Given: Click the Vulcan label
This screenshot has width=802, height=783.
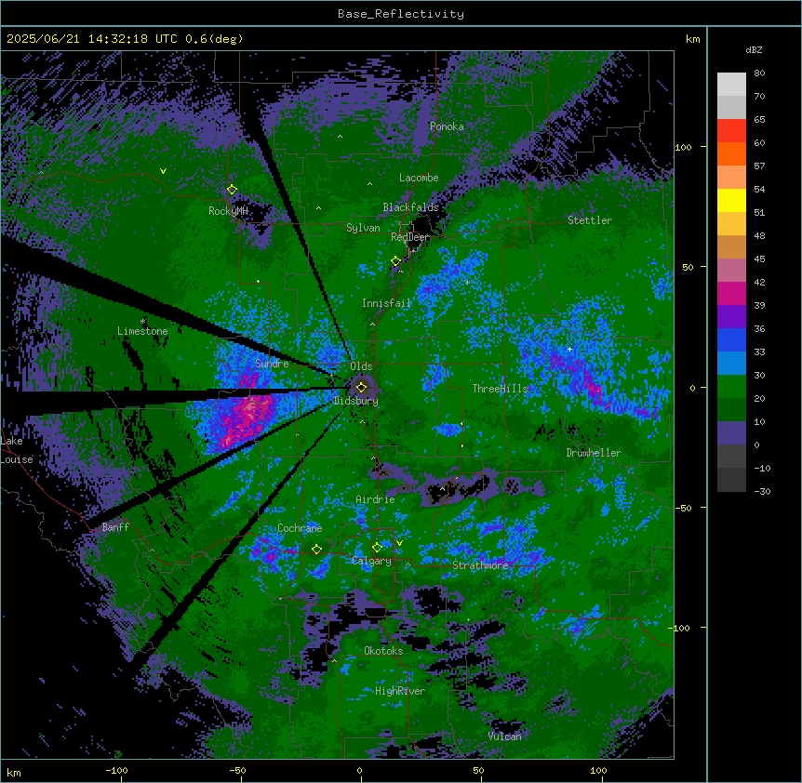Looking at the screenshot, I should coord(504,737).
